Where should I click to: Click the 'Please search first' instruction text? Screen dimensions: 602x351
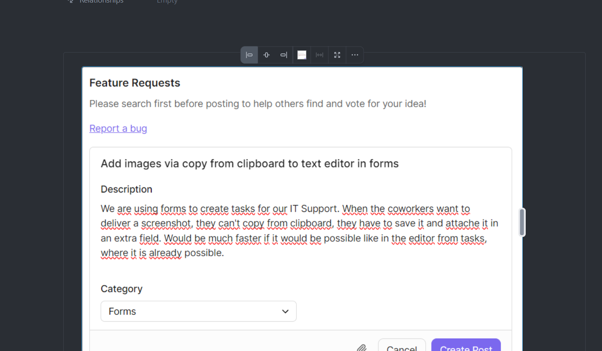click(258, 104)
